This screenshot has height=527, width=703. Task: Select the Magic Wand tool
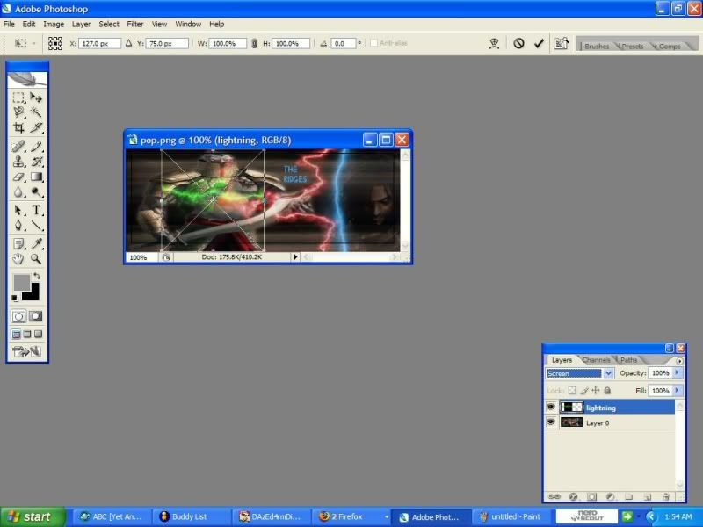[x=36, y=112]
